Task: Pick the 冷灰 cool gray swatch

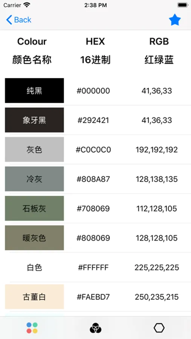Action: click(x=34, y=179)
